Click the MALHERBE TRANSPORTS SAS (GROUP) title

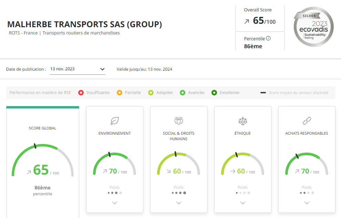coord(85,24)
